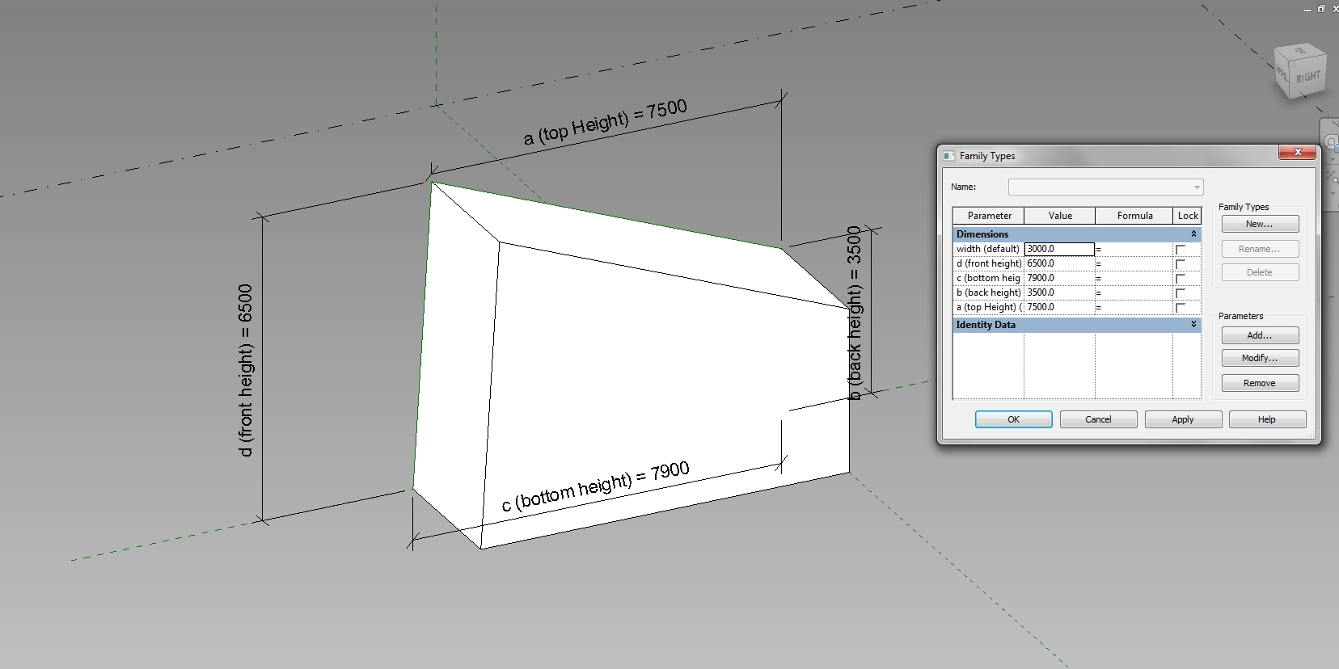Click the top face of the ViewCube
This screenshot has height=669, width=1339.
click(x=1300, y=52)
